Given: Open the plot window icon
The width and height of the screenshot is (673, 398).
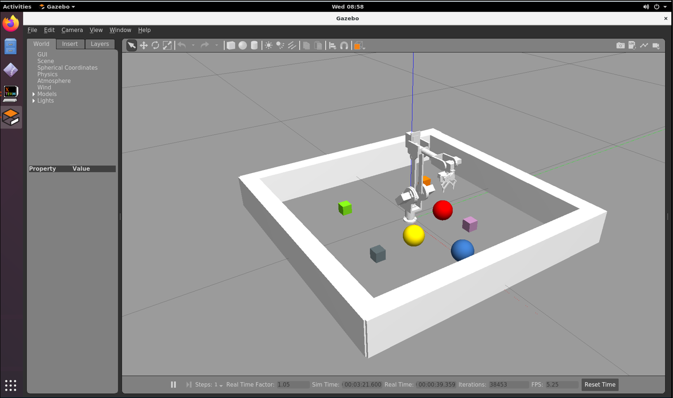Looking at the screenshot, I should click(644, 45).
